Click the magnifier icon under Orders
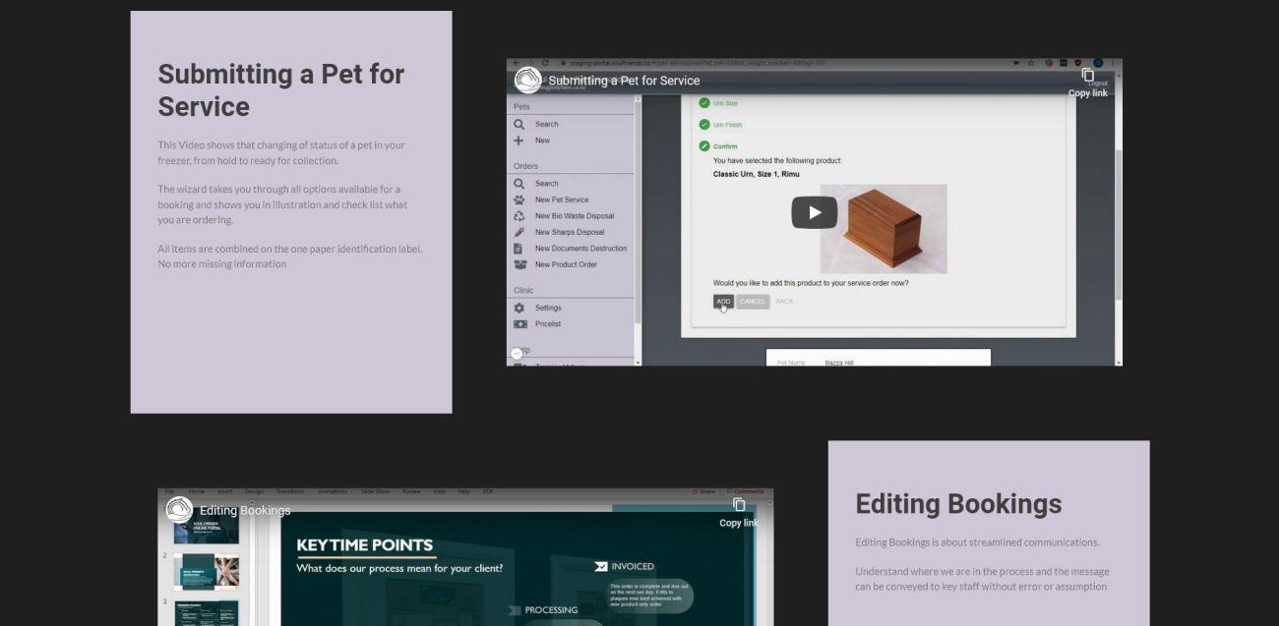The width and height of the screenshot is (1279, 626). (x=519, y=183)
